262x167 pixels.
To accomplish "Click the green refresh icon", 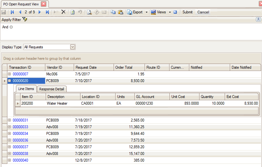I will pos(72,12).
